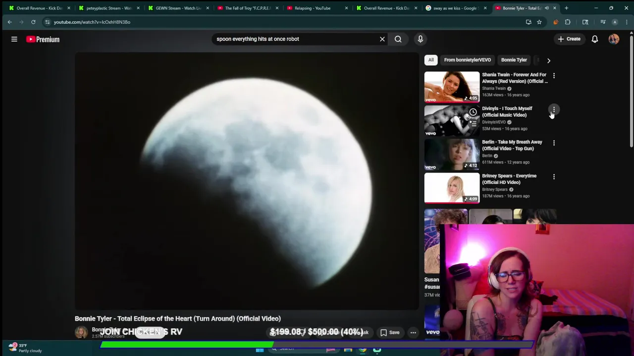Close the Relapsing - YouTube tab
The height and width of the screenshot is (356, 634).
346,8
